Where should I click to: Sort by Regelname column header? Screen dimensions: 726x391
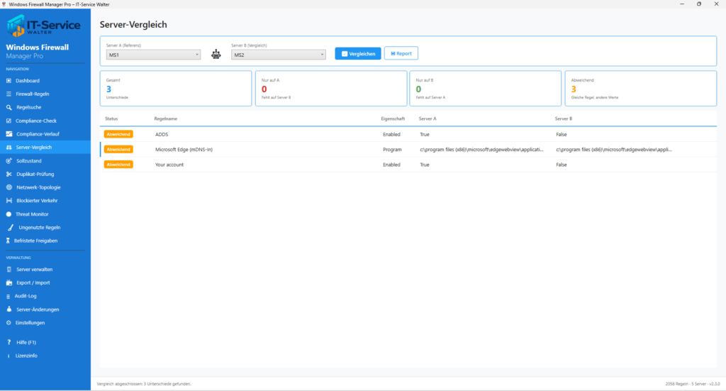166,119
